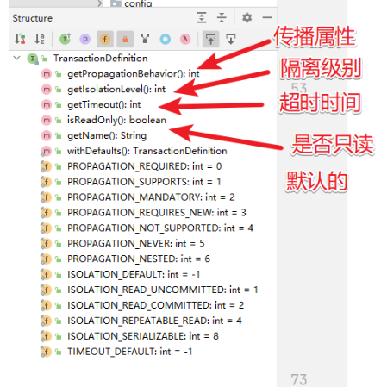
Task: Select PROPAGATION_SUPPORTS: int = 1 field
Action: (144, 182)
